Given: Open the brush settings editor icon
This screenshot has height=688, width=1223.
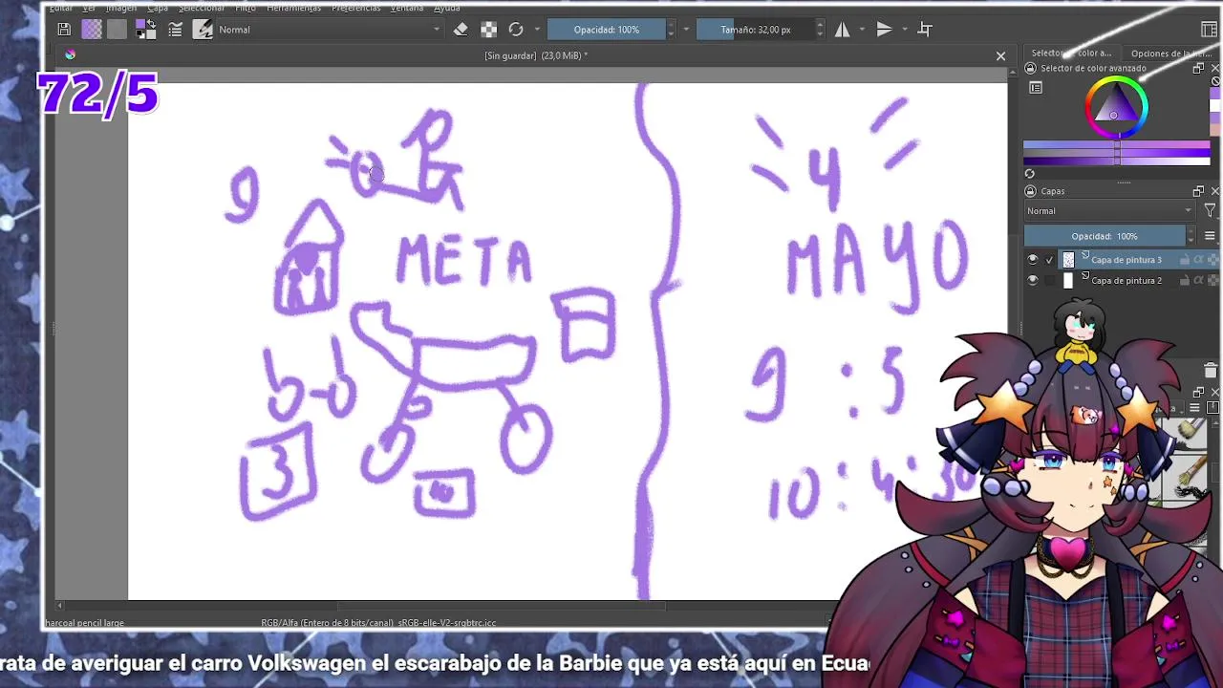Looking at the screenshot, I should (175, 30).
